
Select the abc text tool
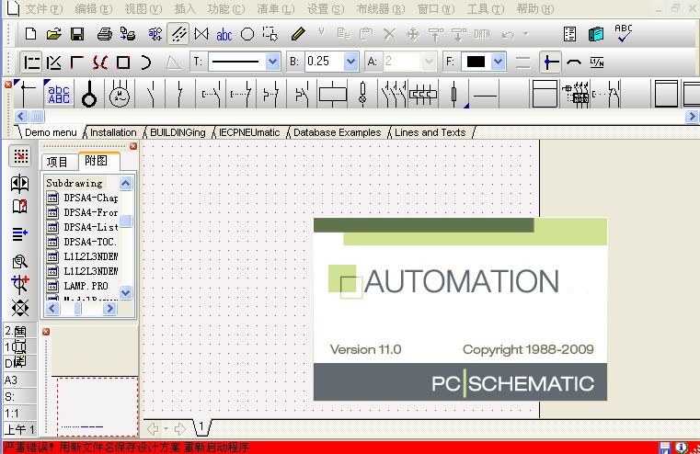tap(224, 35)
